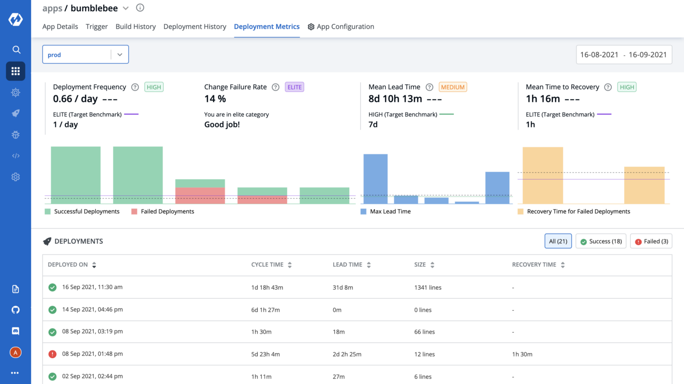Click the code brackets icon in sidebar
684x384 pixels.
click(16, 156)
